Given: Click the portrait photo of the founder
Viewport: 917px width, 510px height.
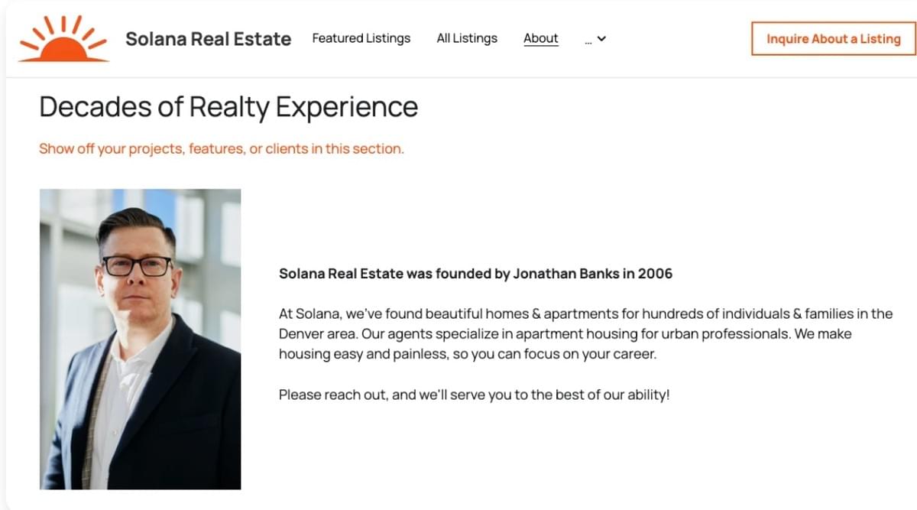Looking at the screenshot, I should (x=140, y=339).
